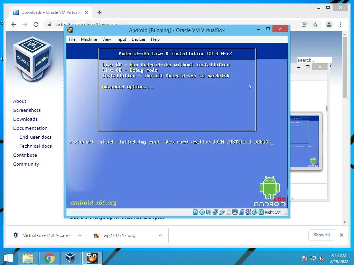354x265 pixels.
Task: Click the recording icon in VM status bar
Action: click(x=241, y=212)
